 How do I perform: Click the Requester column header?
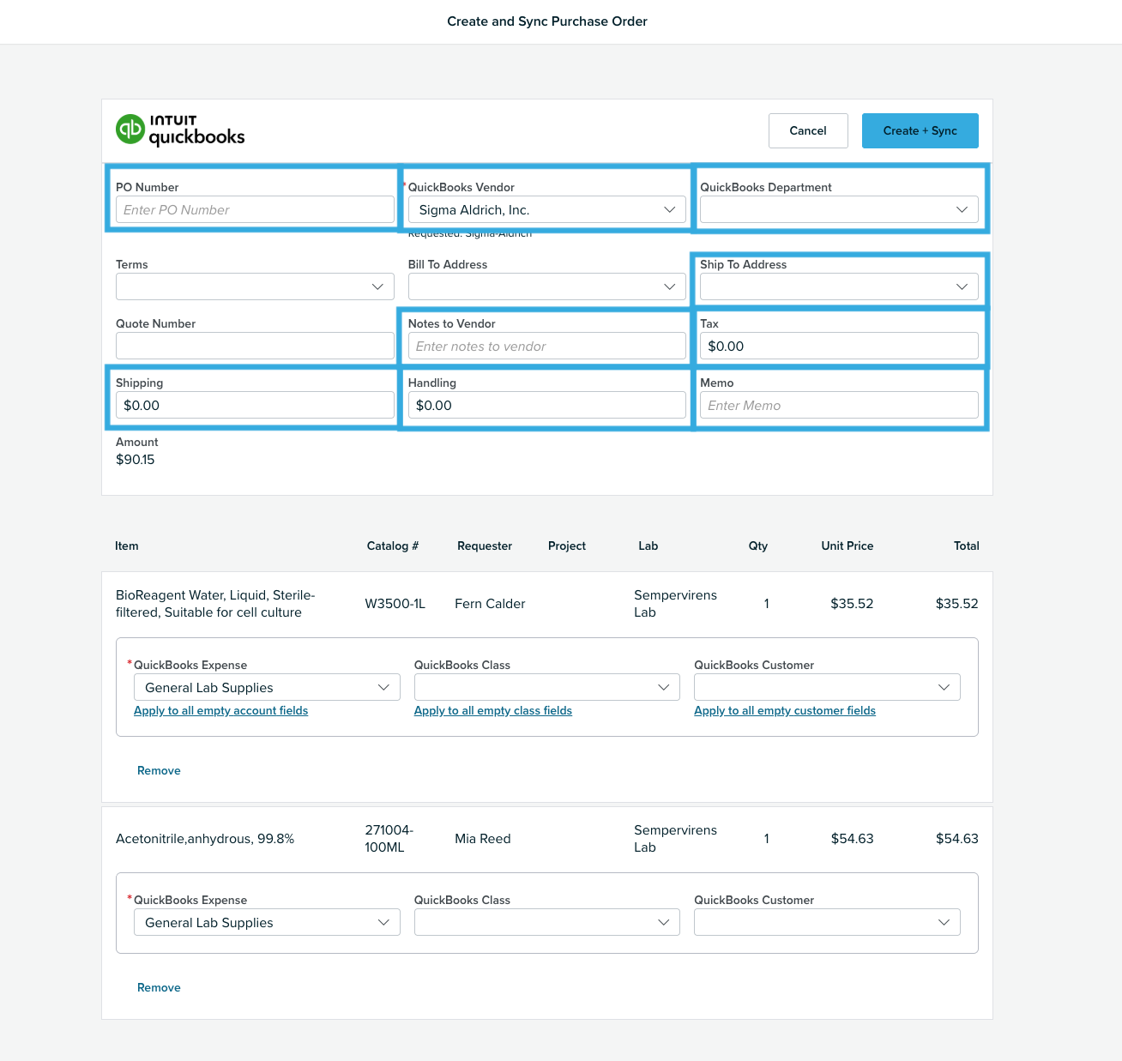click(x=485, y=546)
